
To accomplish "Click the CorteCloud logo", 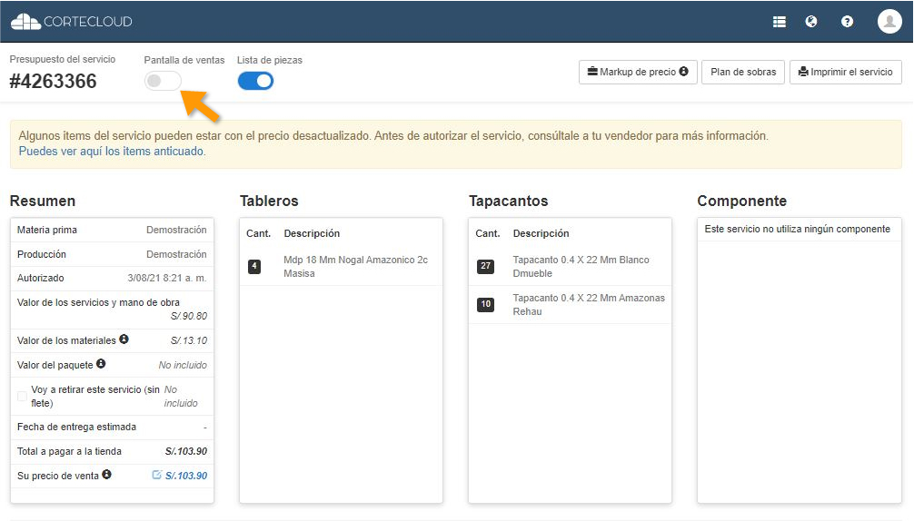I will click(x=71, y=22).
